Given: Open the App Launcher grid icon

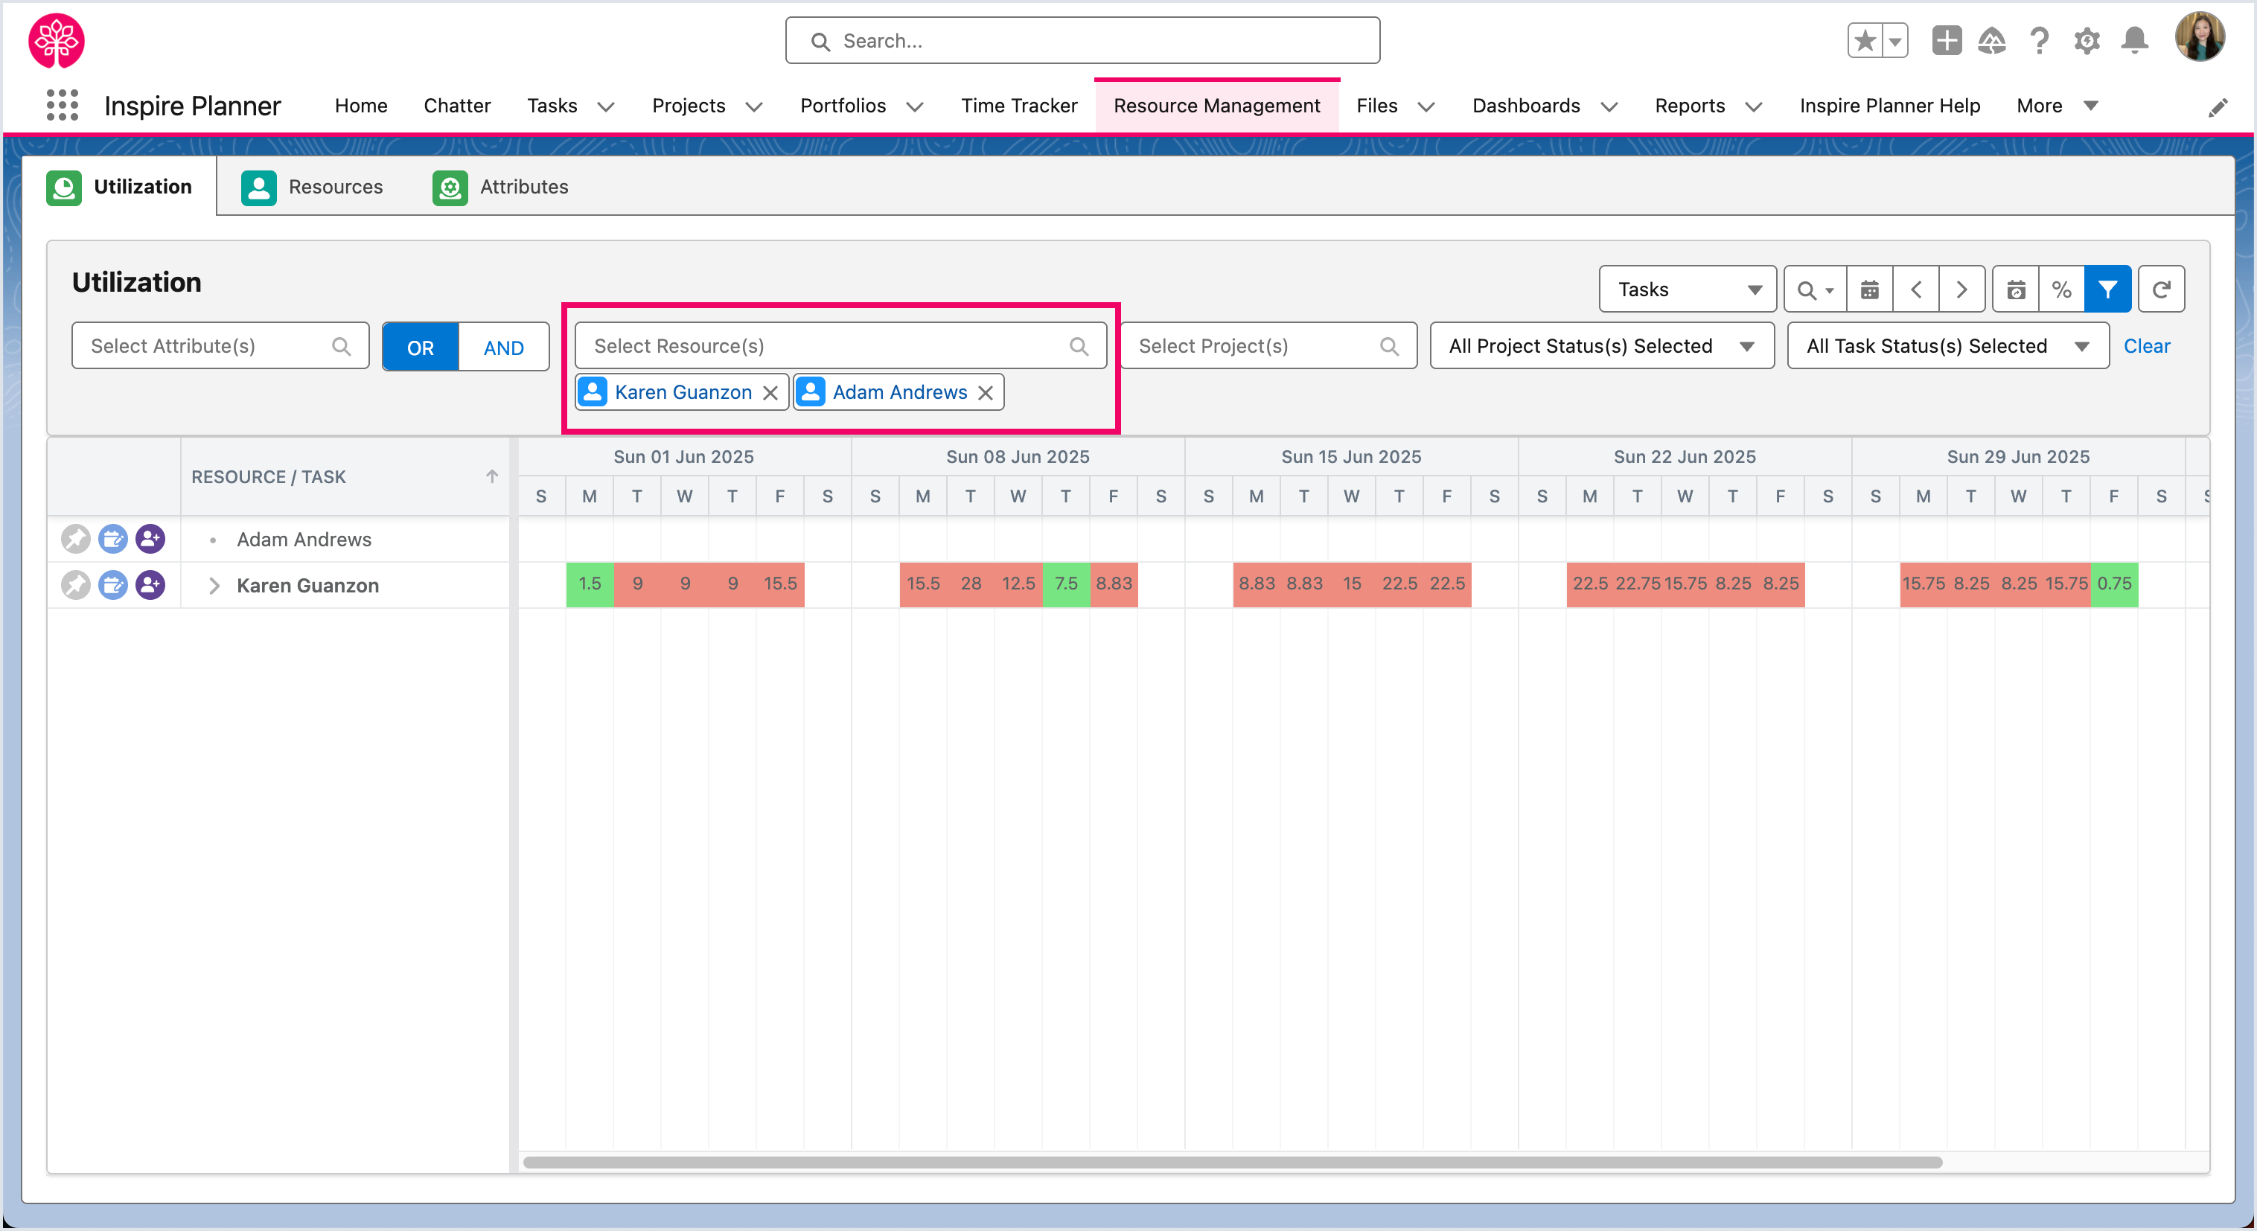Looking at the screenshot, I should (x=63, y=105).
